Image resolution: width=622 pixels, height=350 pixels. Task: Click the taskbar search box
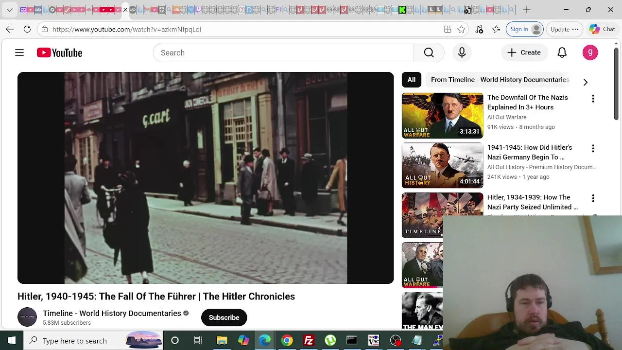pyautogui.click(x=93, y=341)
